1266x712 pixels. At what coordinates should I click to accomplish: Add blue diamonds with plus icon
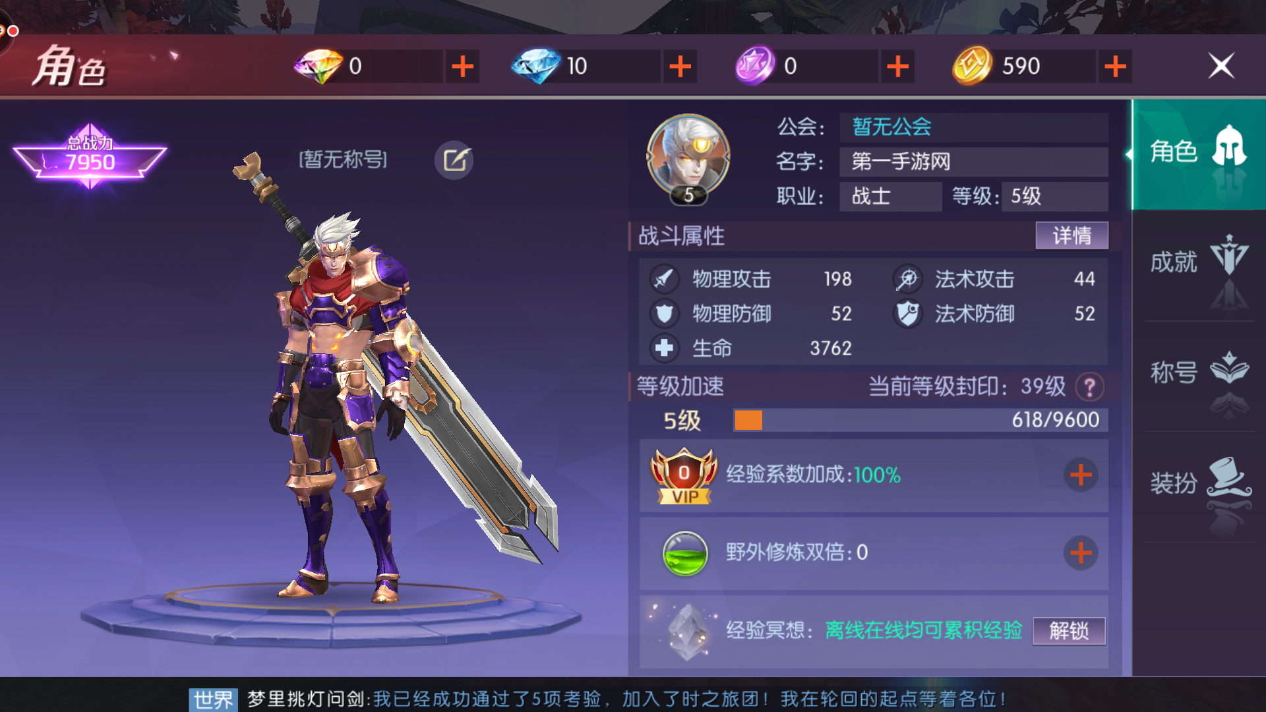click(680, 66)
